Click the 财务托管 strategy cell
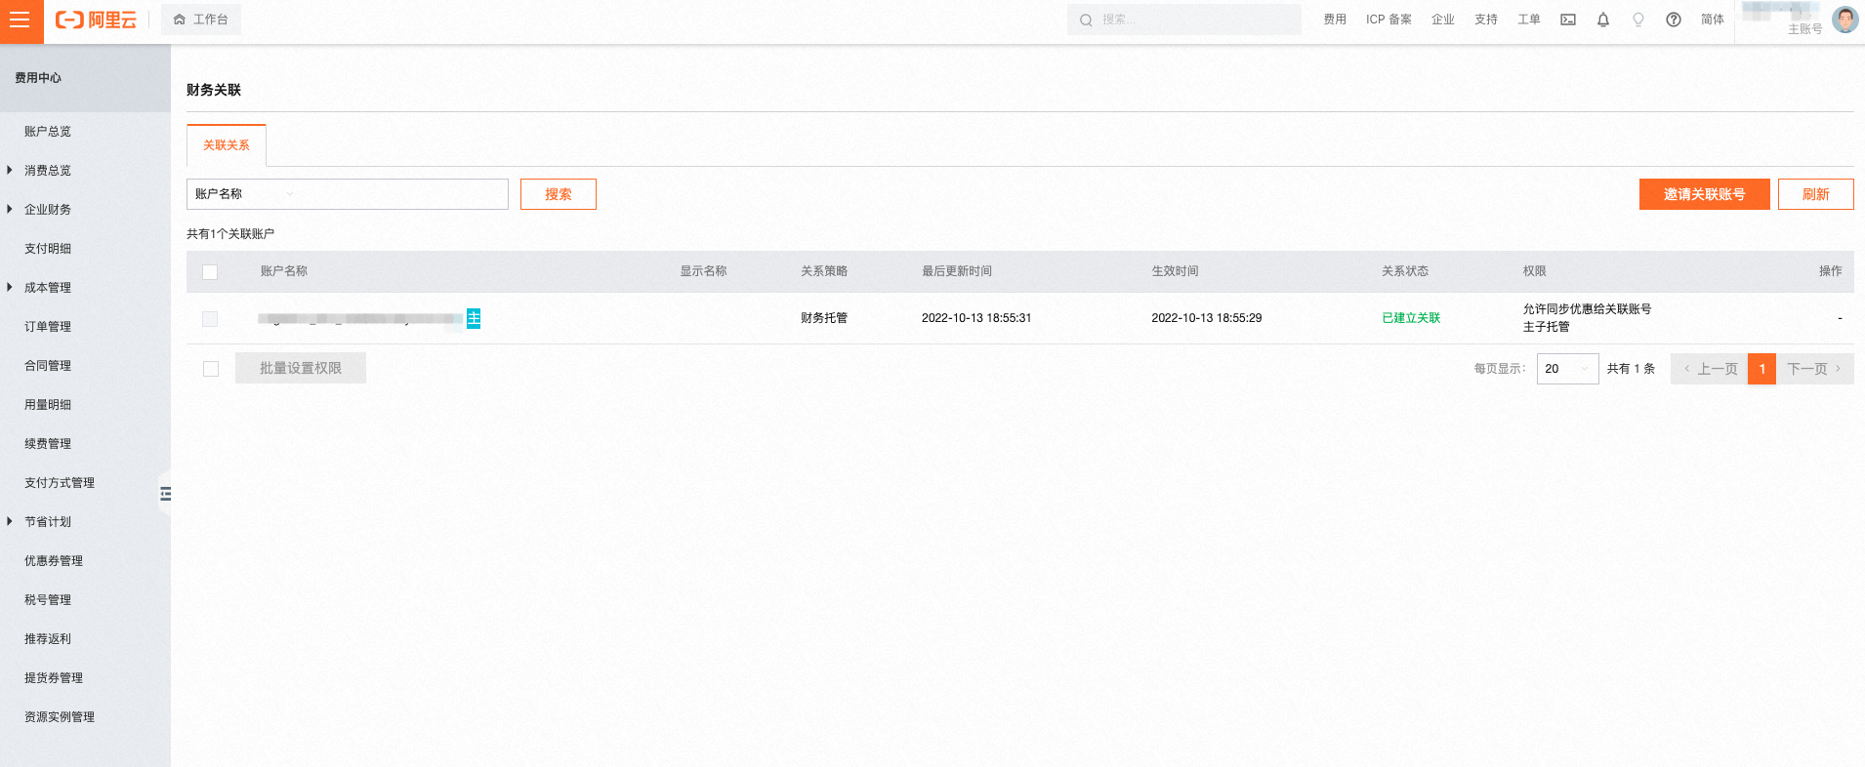This screenshot has width=1865, height=767. [x=824, y=318]
